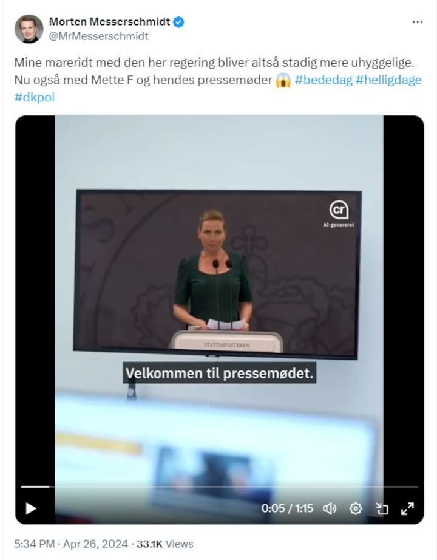Image resolution: width=437 pixels, height=560 pixels.
Task: Seek along the video progress bar
Action: 219,487
